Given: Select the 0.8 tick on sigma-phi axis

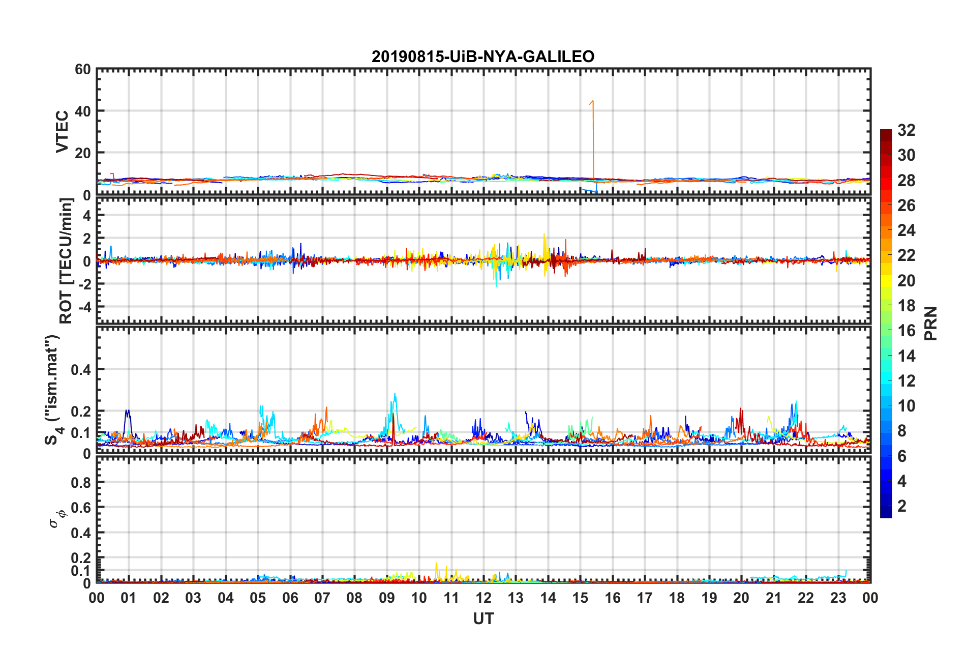Looking at the screenshot, I should 81,482.
